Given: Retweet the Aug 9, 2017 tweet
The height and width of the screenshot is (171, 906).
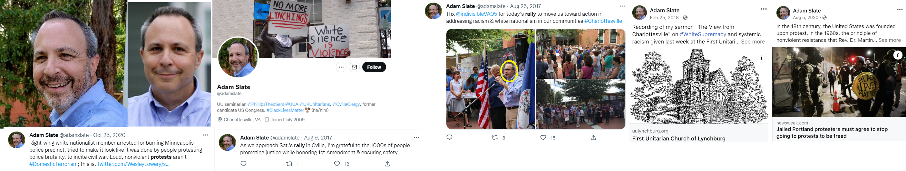Looking at the screenshot, I should 289,164.
